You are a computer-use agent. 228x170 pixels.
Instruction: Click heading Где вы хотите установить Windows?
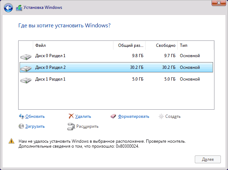[65, 26]
